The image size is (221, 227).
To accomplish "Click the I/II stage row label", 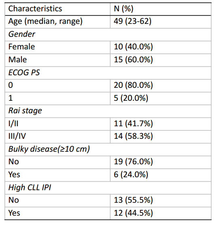I will pyautogui.click(x=13, y=124).
